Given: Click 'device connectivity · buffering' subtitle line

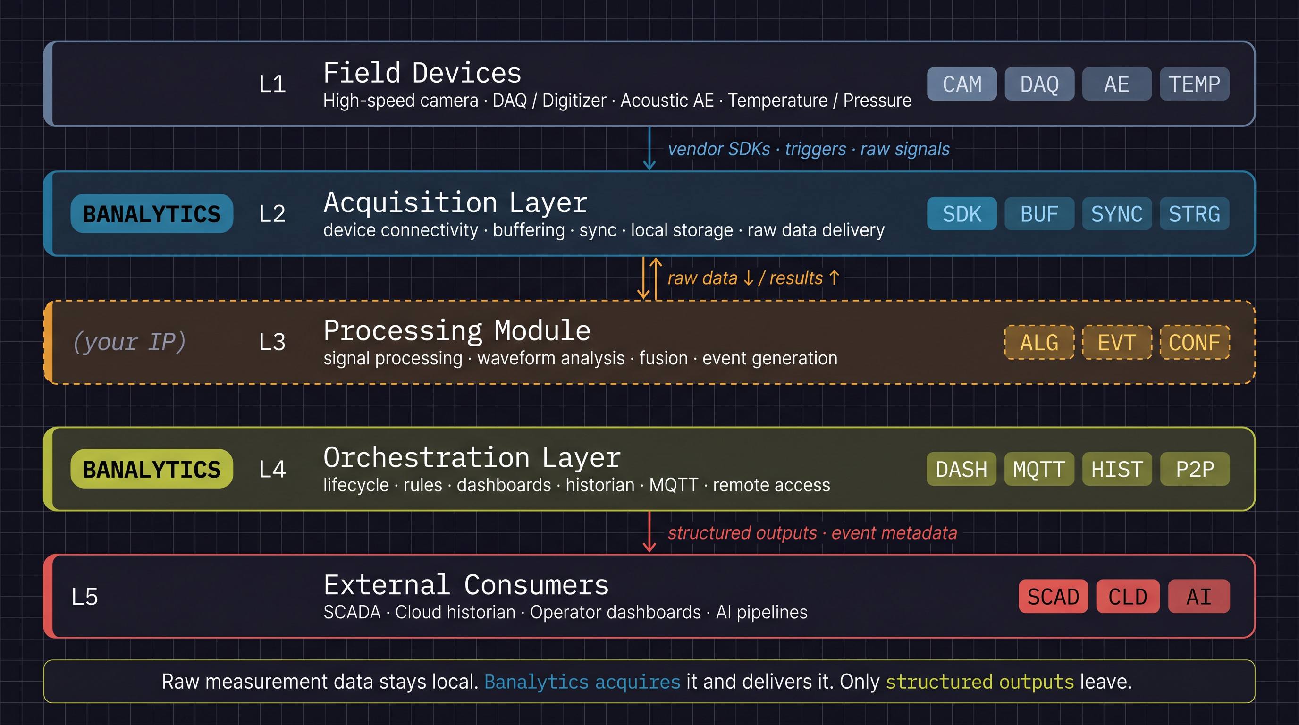Looking at the screenshot, I should [x=604, y=230].
